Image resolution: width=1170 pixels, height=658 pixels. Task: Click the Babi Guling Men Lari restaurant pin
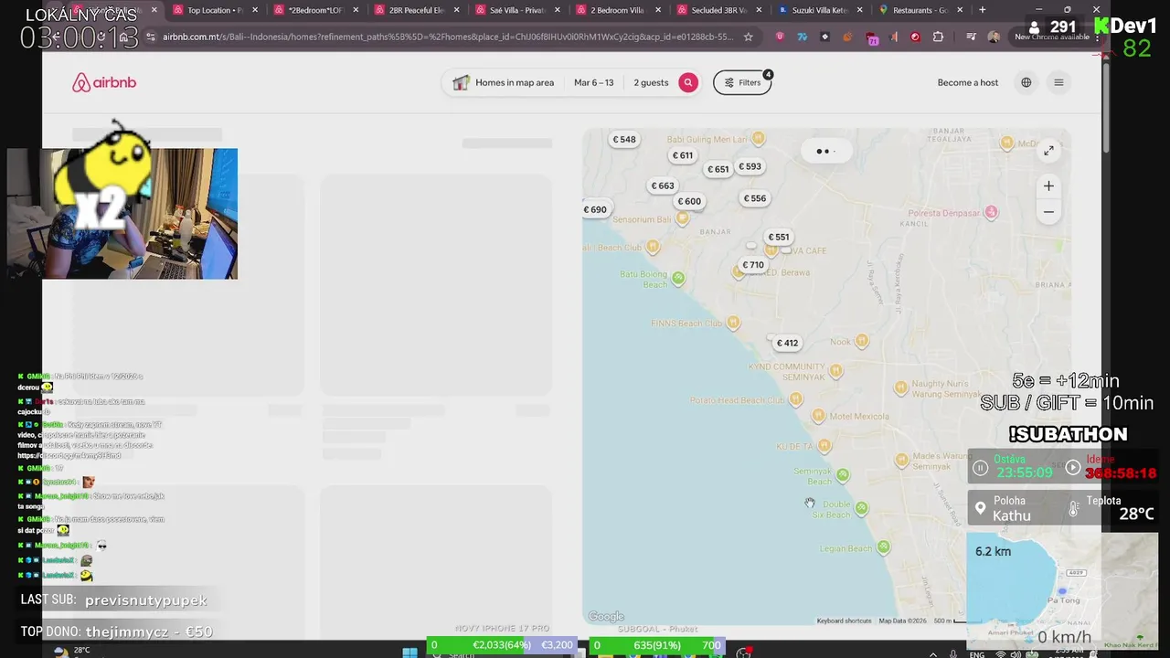click(758, 139)
